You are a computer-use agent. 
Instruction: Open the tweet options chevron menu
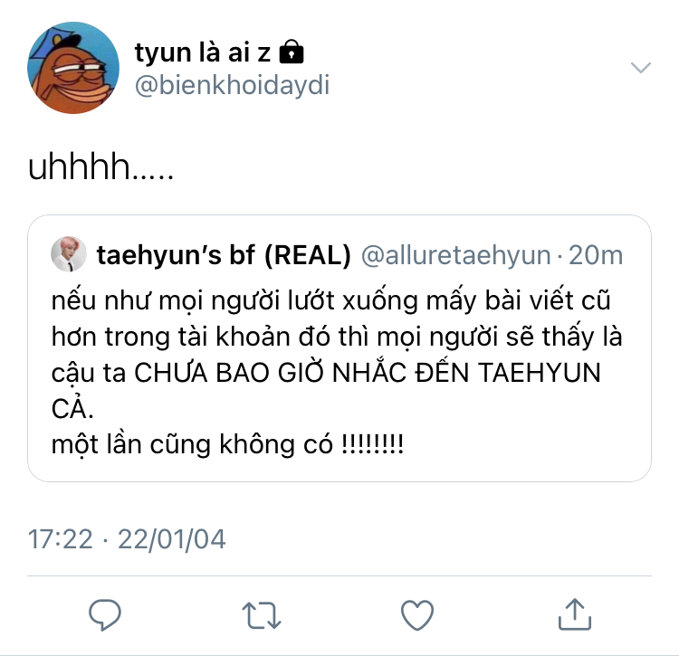click(641, 68)
